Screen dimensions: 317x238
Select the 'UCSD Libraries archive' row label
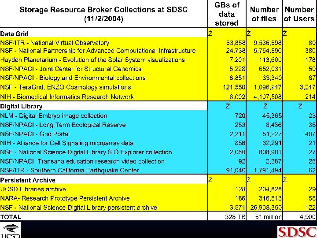[x=33, y=189]
